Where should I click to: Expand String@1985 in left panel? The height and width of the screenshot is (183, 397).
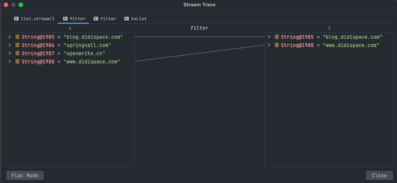pyautogui.click(x=10, y=37)
